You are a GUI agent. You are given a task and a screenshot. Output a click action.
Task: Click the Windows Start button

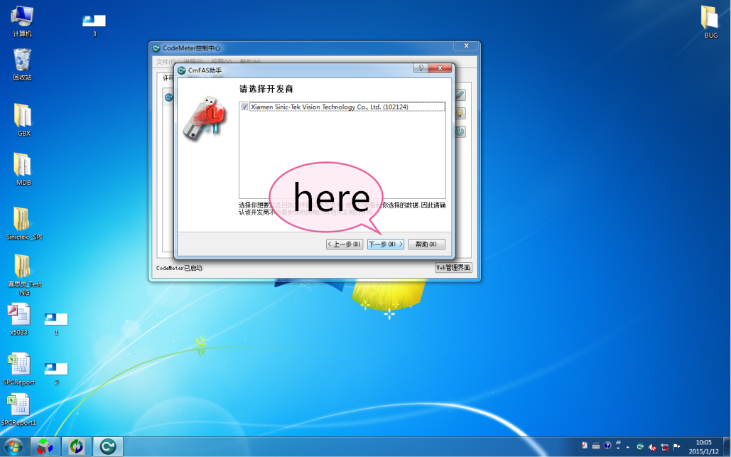pos(14,446)
